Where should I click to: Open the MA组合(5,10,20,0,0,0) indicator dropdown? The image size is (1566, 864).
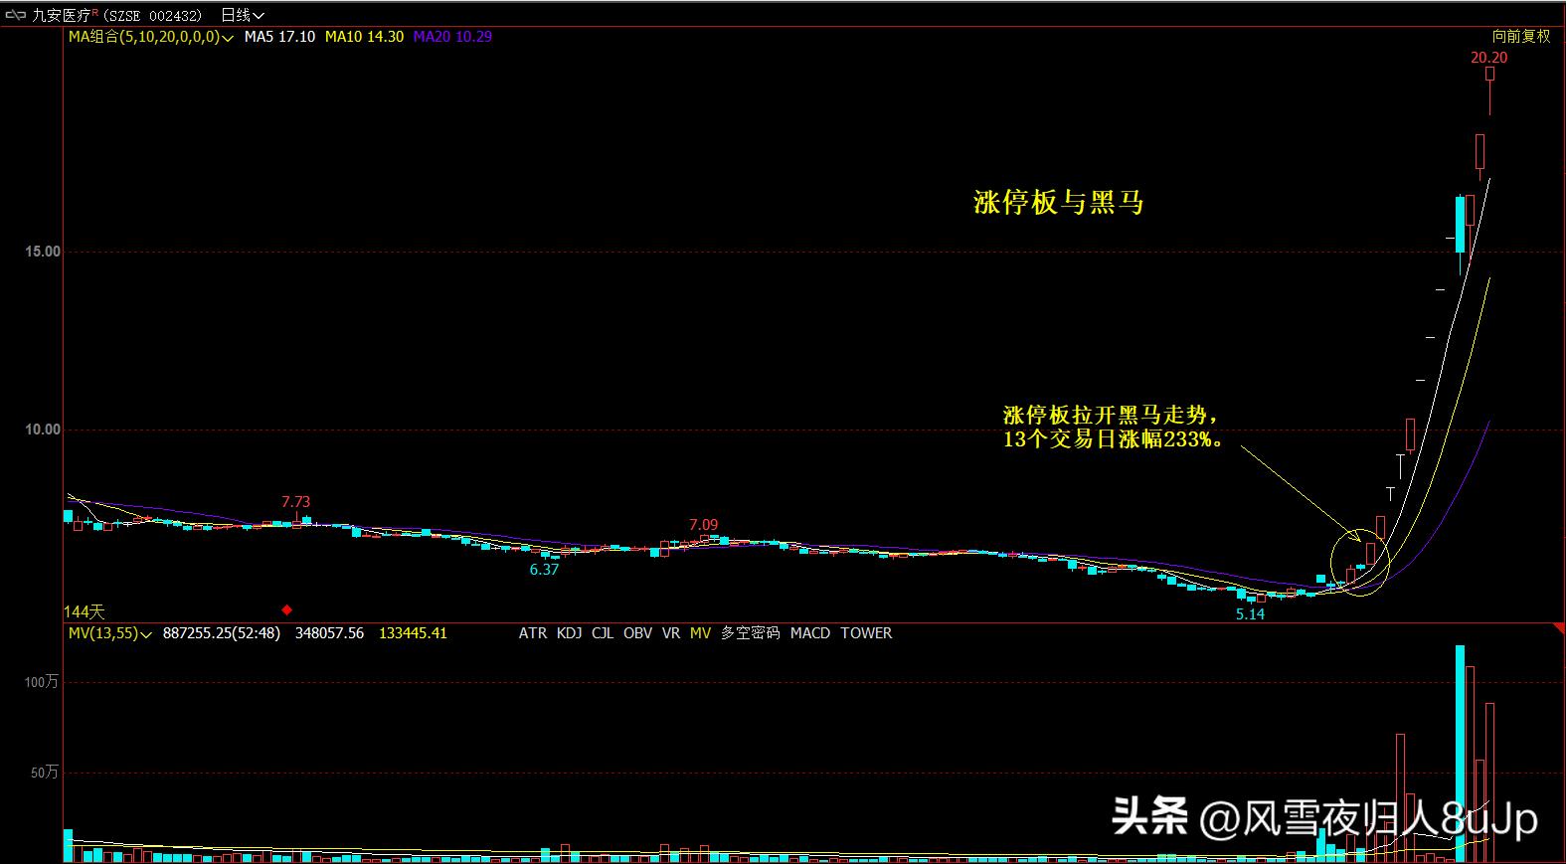click(x=150, y=37)
